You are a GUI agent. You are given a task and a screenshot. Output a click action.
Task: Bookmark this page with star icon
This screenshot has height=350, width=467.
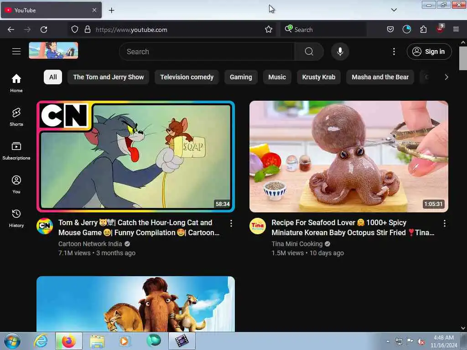[x=268, y=30]
